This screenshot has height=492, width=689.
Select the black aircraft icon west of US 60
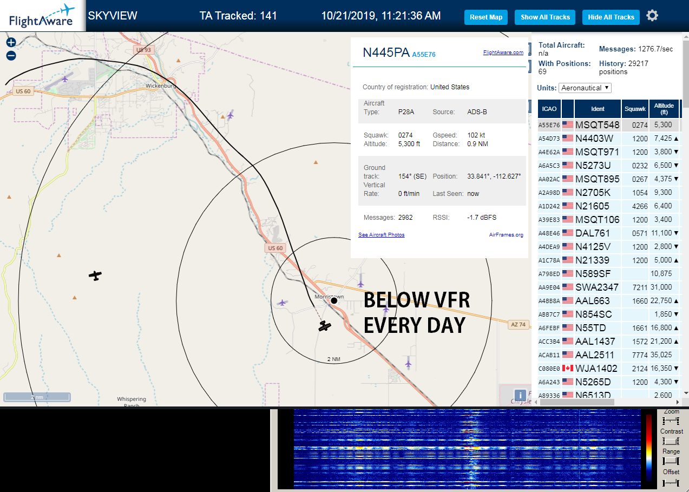[95, 275]
